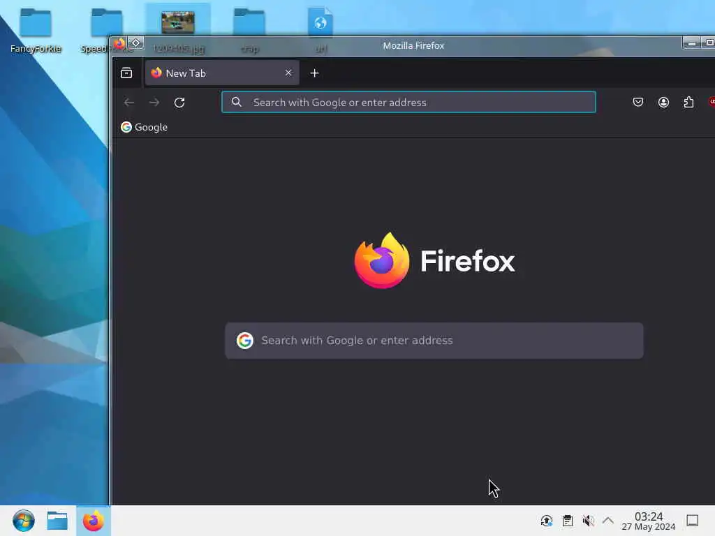Open the Firefox account icon
Image resolution: width=715 pixels, height=536 pixels.
663,102
